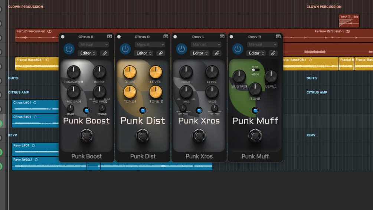Image resolution: width=373 pixels, height=210 pixels.
Task: Click the Mix knob on Punk Xros
Action: pyautogui.click(x=186, y=92)
